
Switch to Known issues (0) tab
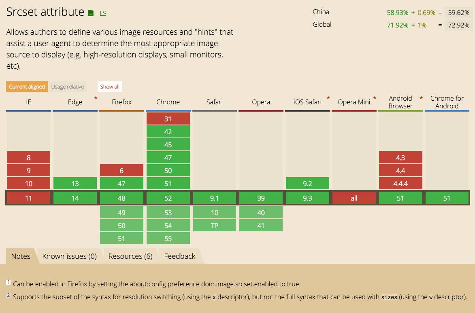pos(69,256)
